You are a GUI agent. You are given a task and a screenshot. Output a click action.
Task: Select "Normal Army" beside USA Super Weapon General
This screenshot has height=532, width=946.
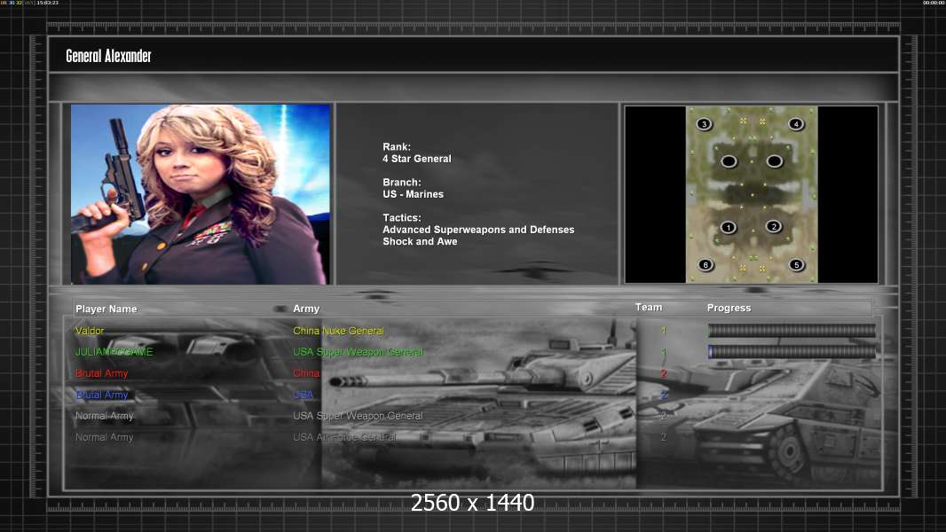(105, 416)
